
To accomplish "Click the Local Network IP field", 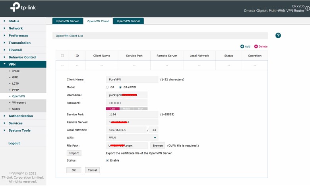I will click(x=126, y=130).
